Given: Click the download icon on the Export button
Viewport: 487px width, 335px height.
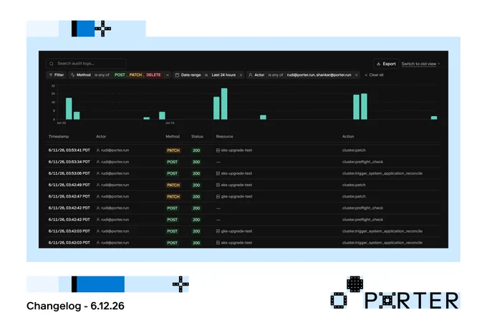Looking at the screenshot, I should click(378, 64).
